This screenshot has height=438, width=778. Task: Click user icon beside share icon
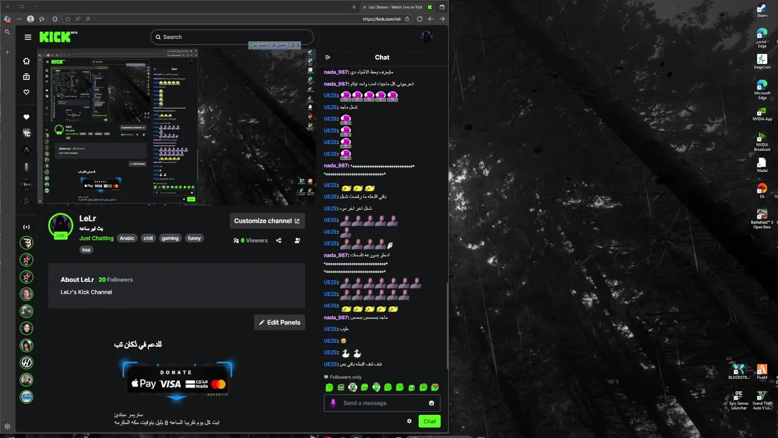(297, 240)
